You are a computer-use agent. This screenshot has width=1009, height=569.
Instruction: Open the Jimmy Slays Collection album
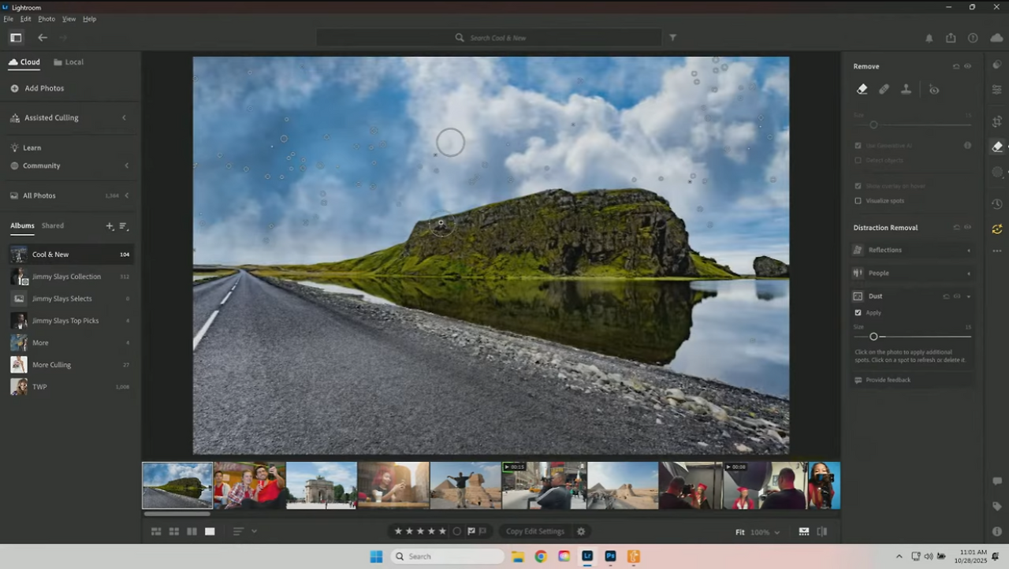pyautogui.click(x=71, y=277)
